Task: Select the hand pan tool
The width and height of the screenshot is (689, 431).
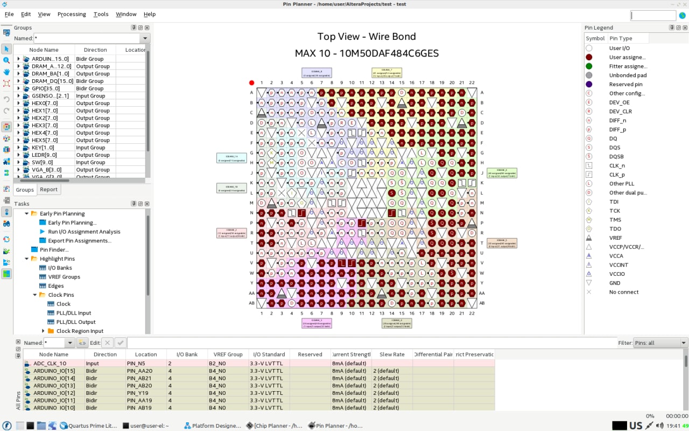Action: pyautogui.click(x=6, y=72)
